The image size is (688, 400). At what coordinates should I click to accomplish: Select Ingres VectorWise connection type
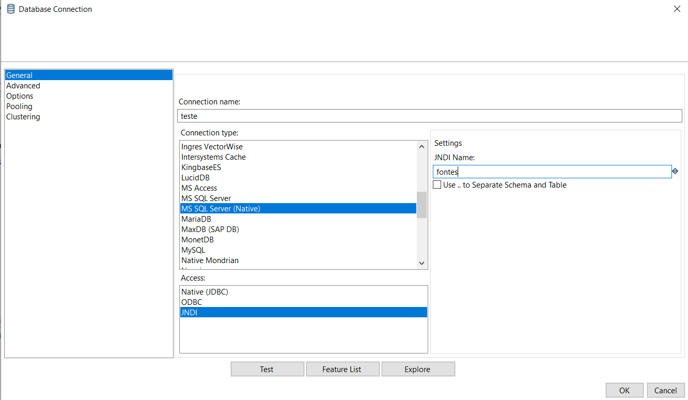298,146
